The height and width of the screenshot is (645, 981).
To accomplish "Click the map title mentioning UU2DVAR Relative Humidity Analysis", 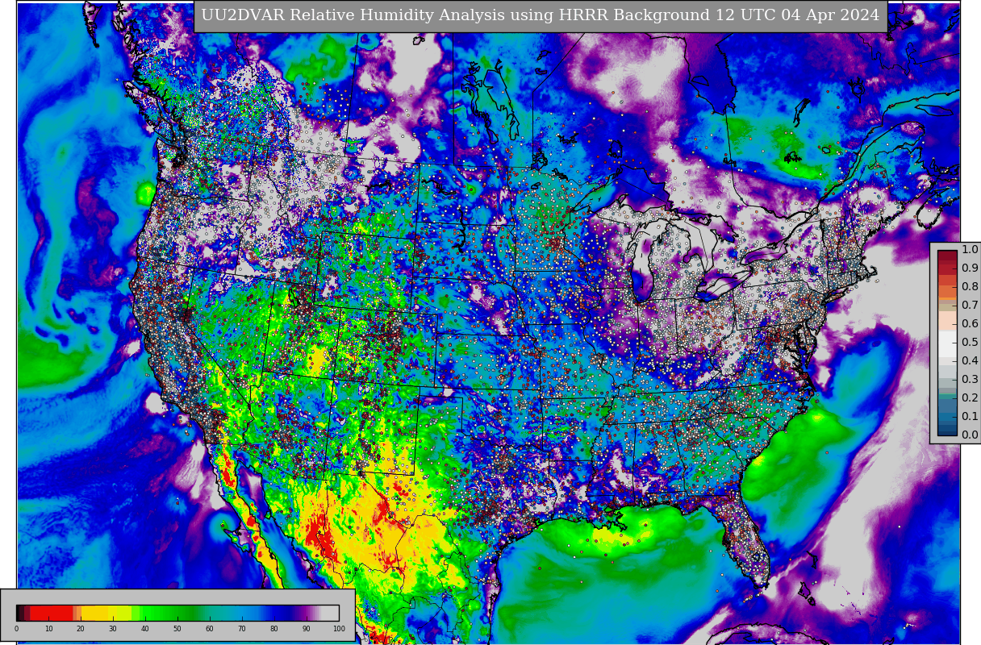I will coord(541,16).
